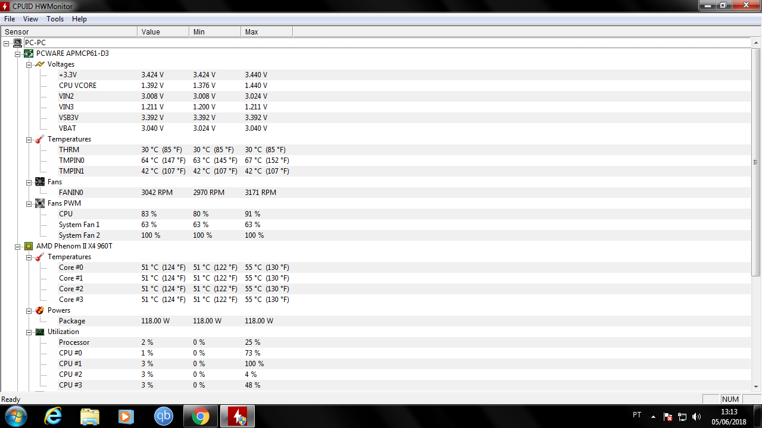The height and width of the screenshot is (428, 762).
Task: Open Windows Media Player from the taskbar
Action: 126,416
